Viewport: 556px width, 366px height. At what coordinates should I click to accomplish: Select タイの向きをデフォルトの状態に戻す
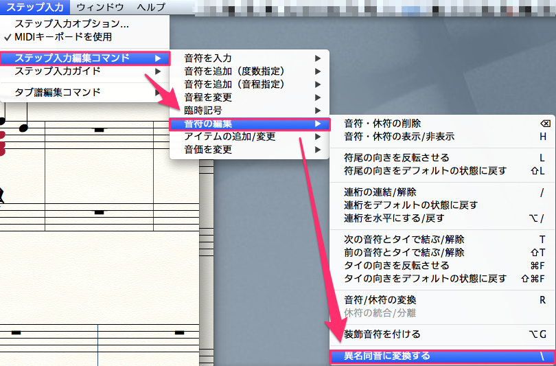point(443,279)
